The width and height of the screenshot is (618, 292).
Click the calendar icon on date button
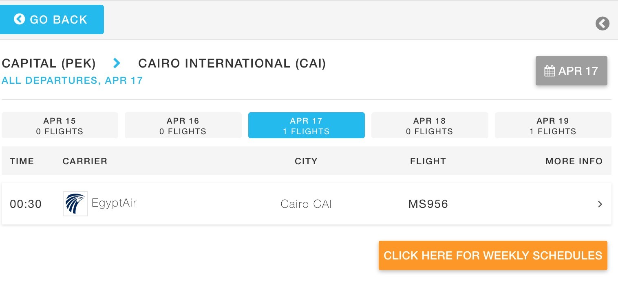click(x=550, y=71)
